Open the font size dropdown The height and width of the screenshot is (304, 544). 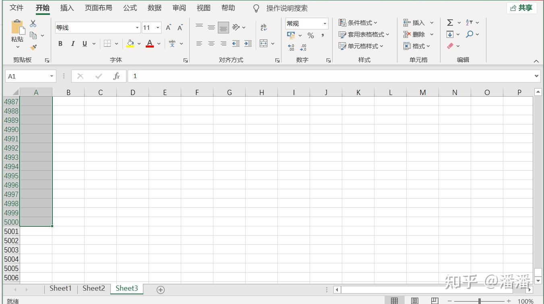point(157,27)
